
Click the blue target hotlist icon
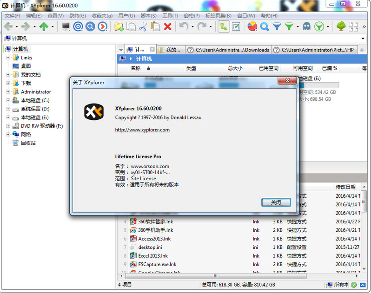point(78,26)
